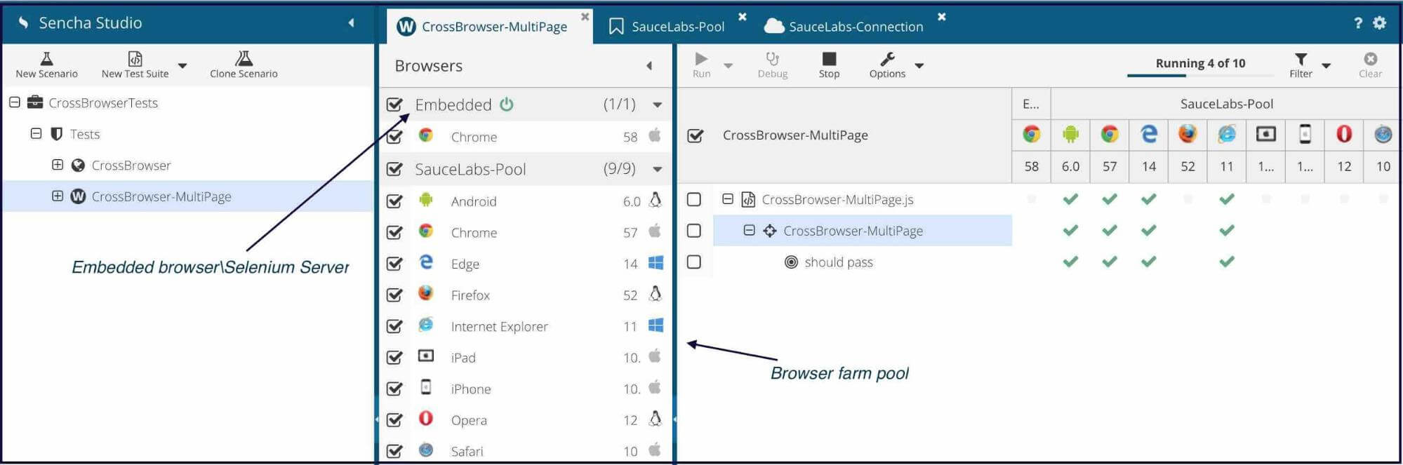
Task: Click the iPad column header icon
Action: pos(1265,134)
